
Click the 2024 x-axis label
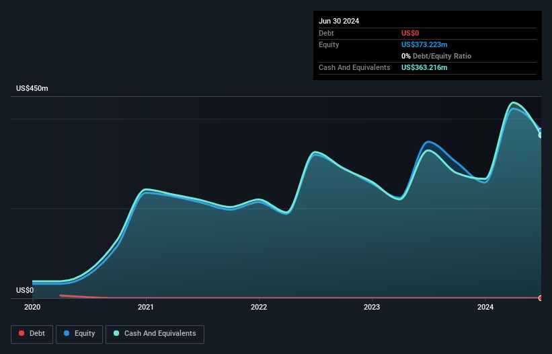485,307
